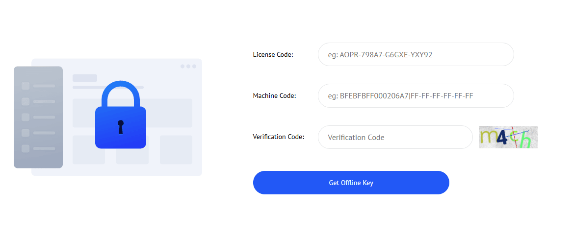Viewport: 572px width, 235px height.
Task: Click the "License Code:" label
Action: click(273, 54)
